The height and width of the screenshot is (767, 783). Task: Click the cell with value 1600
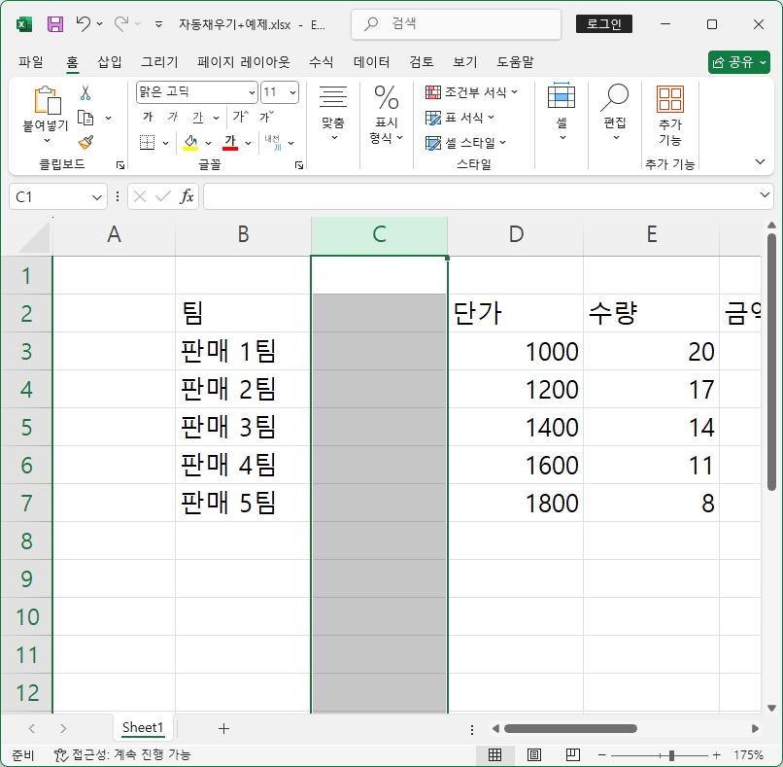(x=515, y=465)
